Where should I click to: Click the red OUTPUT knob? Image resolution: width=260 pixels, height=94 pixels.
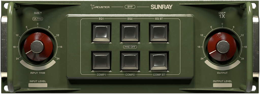point(222,47)
